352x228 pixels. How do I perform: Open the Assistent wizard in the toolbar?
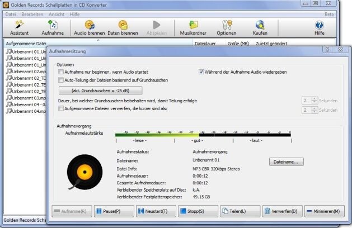[19, 28]
